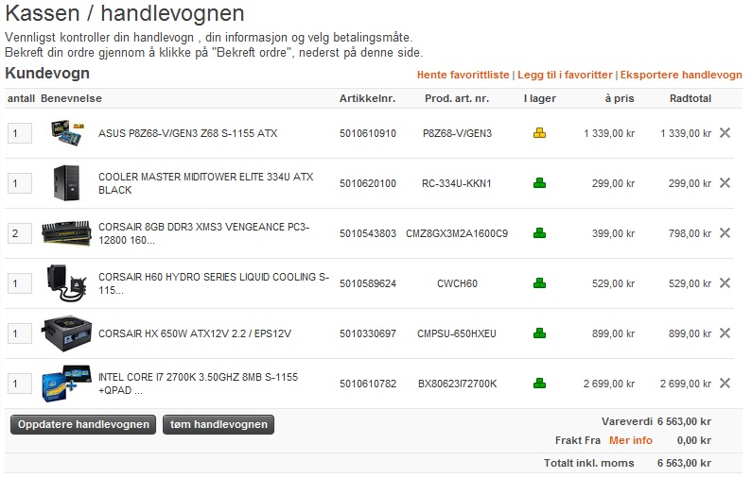Click tøm handlevognen button
This screenshot has width=752, height=478.
[219, 424]
